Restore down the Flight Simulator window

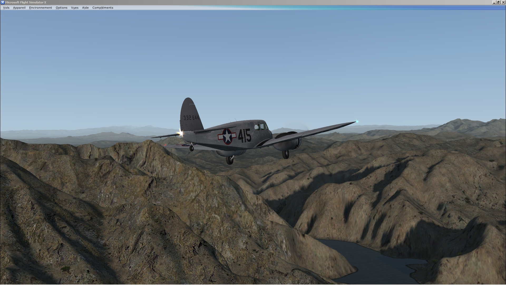tap(499, 2)
